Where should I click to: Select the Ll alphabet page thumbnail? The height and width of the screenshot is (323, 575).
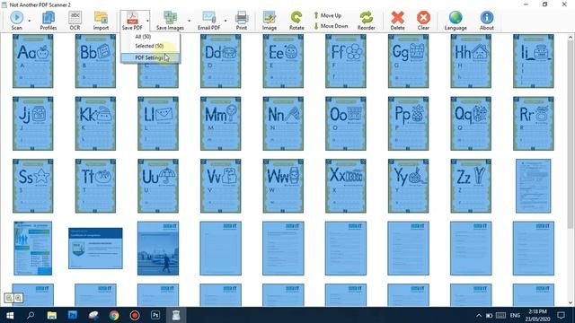(158, 124)
